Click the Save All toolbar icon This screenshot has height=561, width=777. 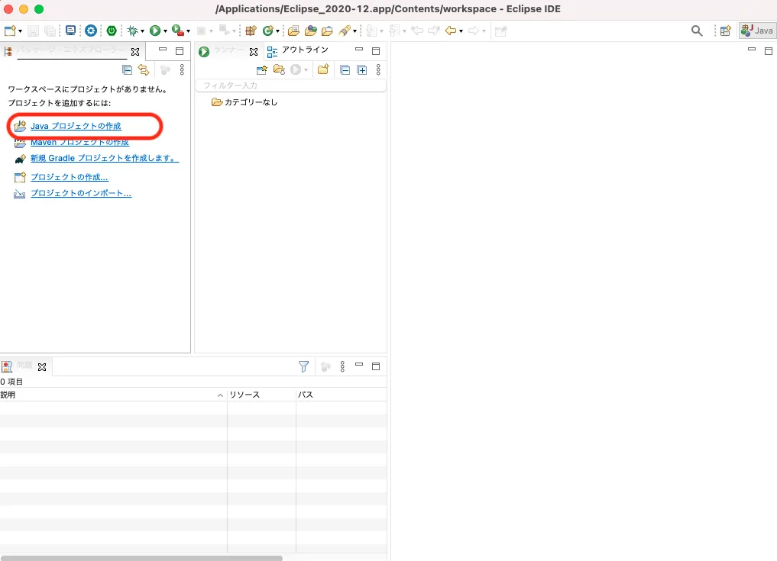[x=50, y=31]
